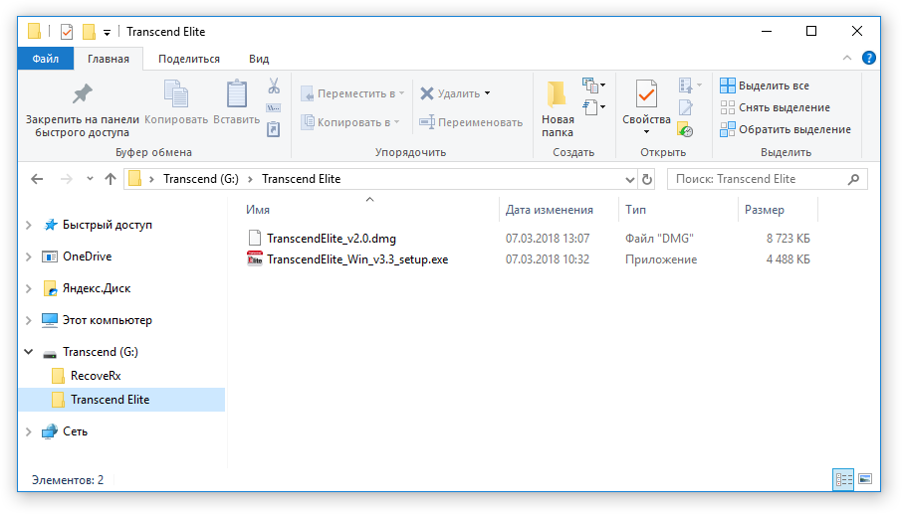The height and width of the screenshot is (514, 902).
Task: Open the blue Help icon
Action: [868, 58]
